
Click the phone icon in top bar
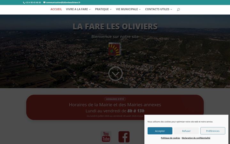tap(24, 3)
